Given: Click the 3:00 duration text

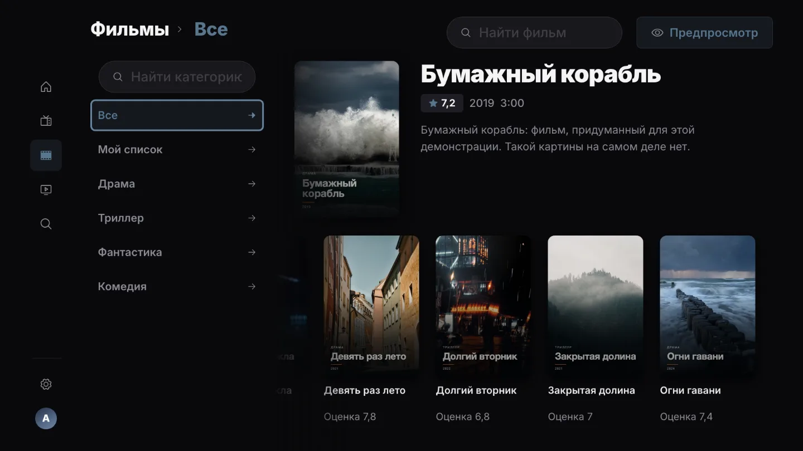Looking at the screenshot, I should pyautogui.click(x=512, y=103).
